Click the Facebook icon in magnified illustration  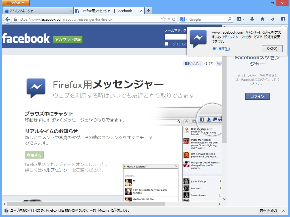(x=202, y=120)
